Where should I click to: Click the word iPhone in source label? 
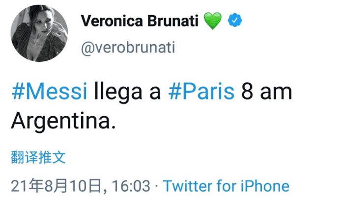tap(265, 186)
